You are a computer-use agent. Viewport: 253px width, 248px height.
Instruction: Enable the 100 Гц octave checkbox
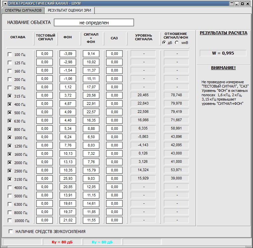pyautogui.click(x=10, y=54)
